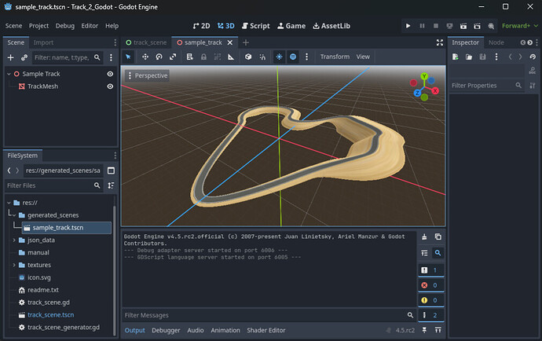The height and width of the screenshot is (341, 542).
Task: Toggle the sun preview in the viewport toolbar
Action: (279, 57)
